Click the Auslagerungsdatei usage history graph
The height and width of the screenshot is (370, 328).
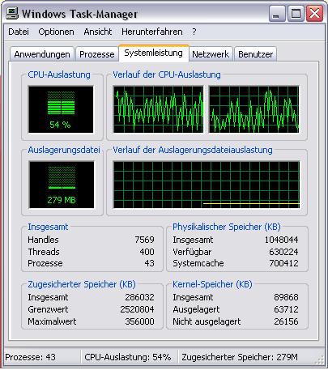coord(207,185)
